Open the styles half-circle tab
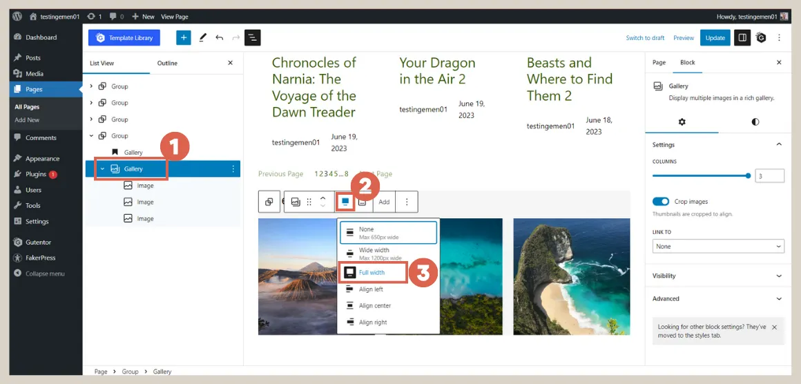Viewport: 801px width, 384px height. 755,122
